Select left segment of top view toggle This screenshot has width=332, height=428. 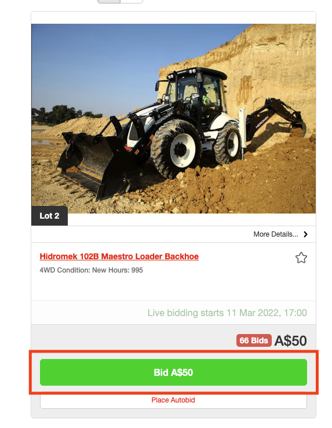[x=108, y=1]
